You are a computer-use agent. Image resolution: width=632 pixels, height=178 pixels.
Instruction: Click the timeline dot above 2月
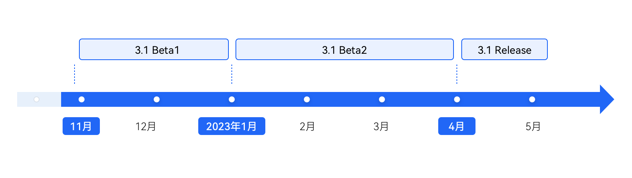pyautogui.click(x=307, y=99)
